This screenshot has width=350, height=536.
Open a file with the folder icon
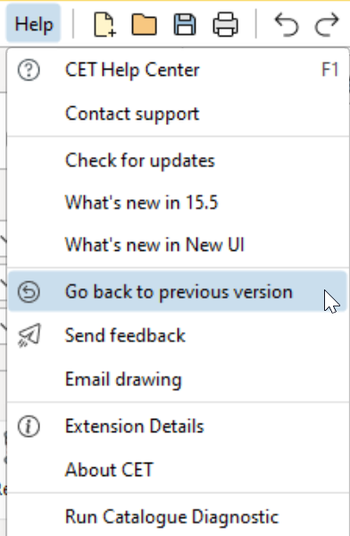pyautogui.click(x=144, y=25)
